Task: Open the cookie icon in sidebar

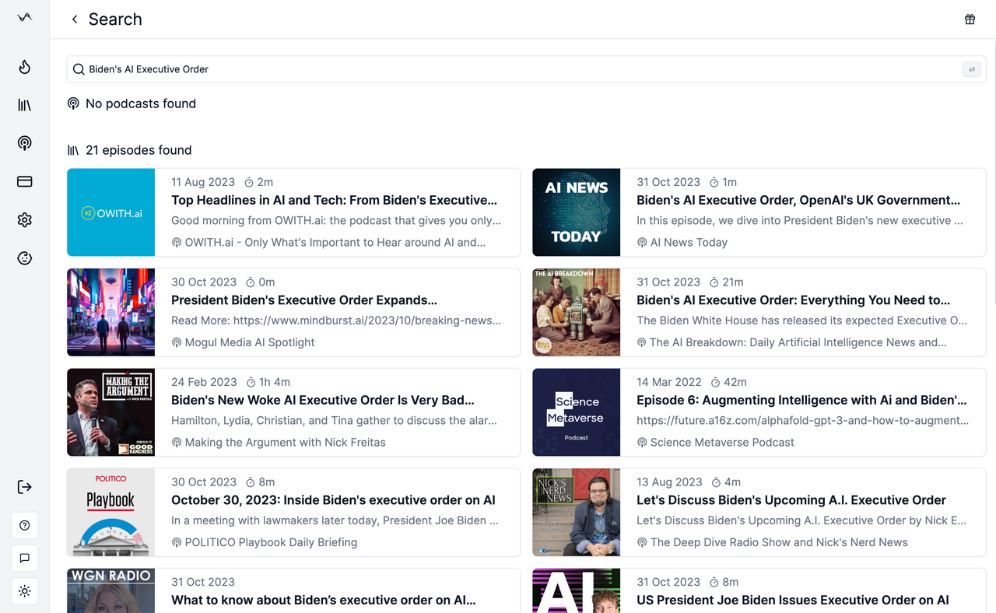Action: (25, 258)
